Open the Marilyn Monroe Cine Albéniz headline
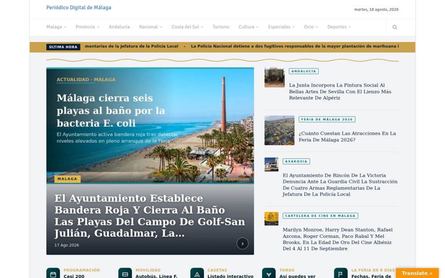This screenshot has width=445, height=278. coord(337,239)
